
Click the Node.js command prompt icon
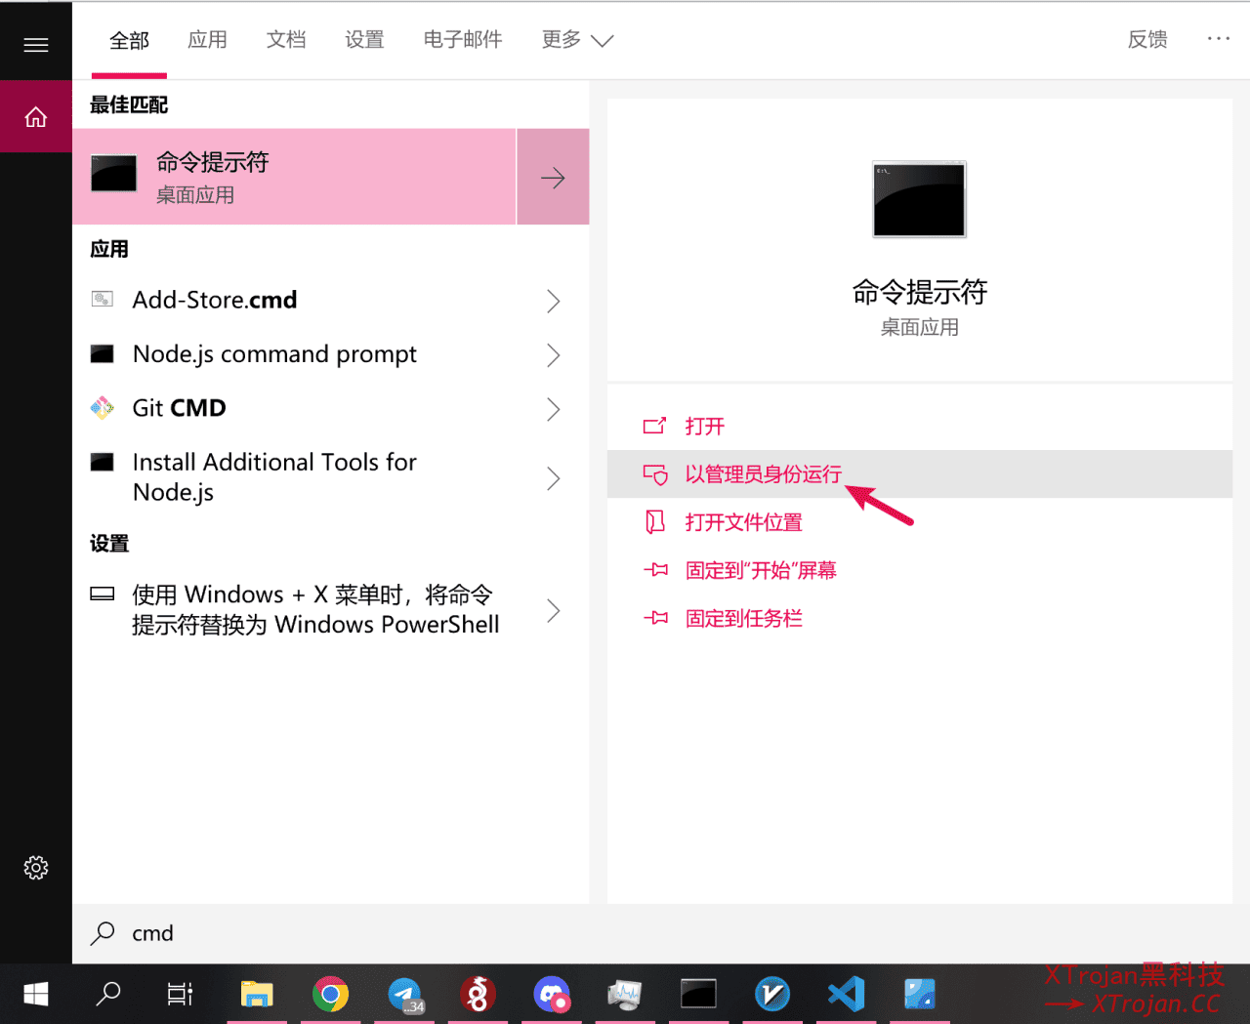pos(103,353)
